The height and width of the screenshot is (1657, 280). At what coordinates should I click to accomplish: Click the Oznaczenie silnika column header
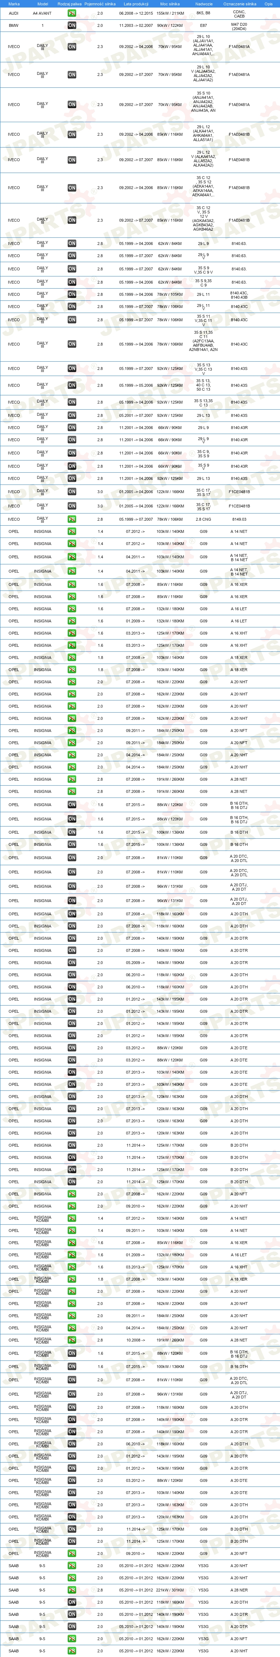tap(240, 4)
